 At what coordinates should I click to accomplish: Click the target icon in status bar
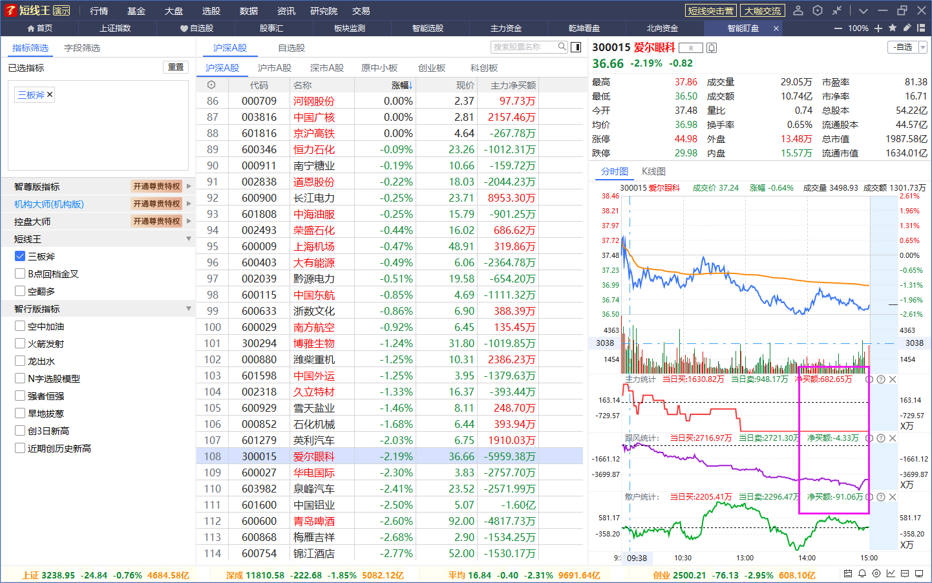(876, 573)
